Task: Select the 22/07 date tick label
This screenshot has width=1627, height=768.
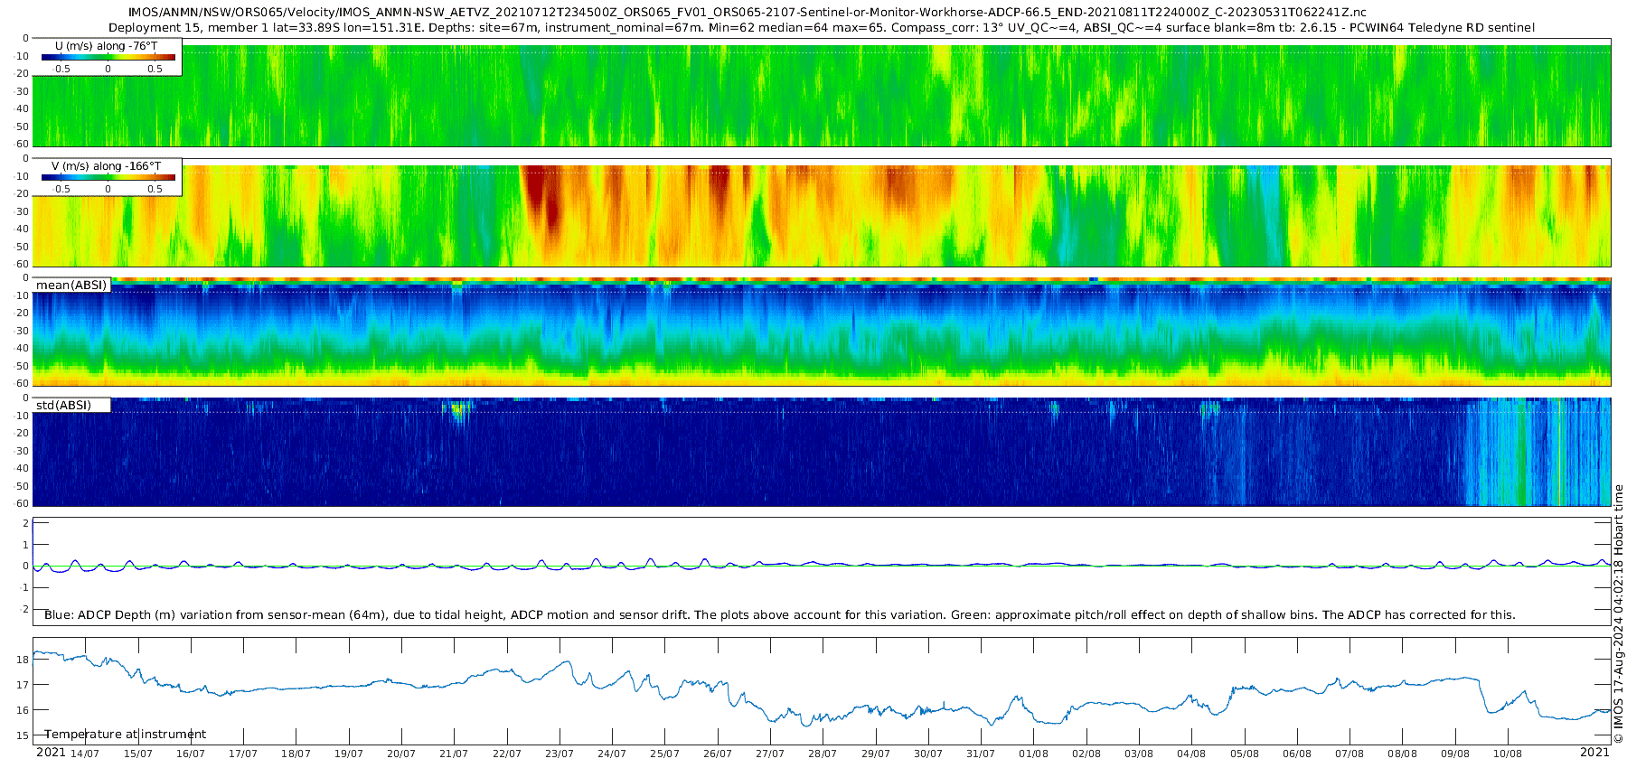Action: point(506,754)
